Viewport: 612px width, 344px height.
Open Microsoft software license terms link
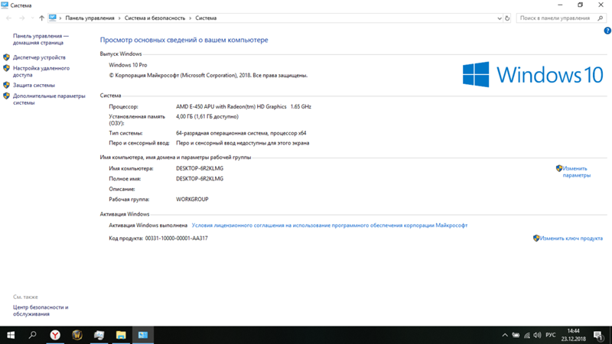[x=330, y=226]
